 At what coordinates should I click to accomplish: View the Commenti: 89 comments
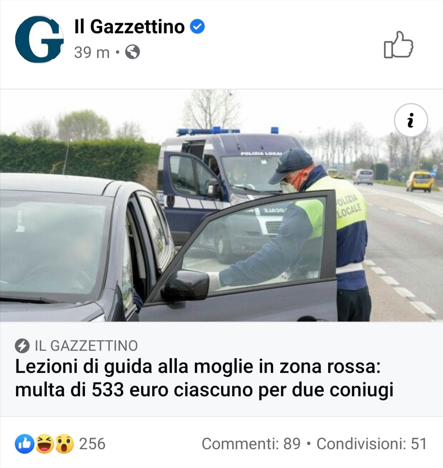[251, 443]
